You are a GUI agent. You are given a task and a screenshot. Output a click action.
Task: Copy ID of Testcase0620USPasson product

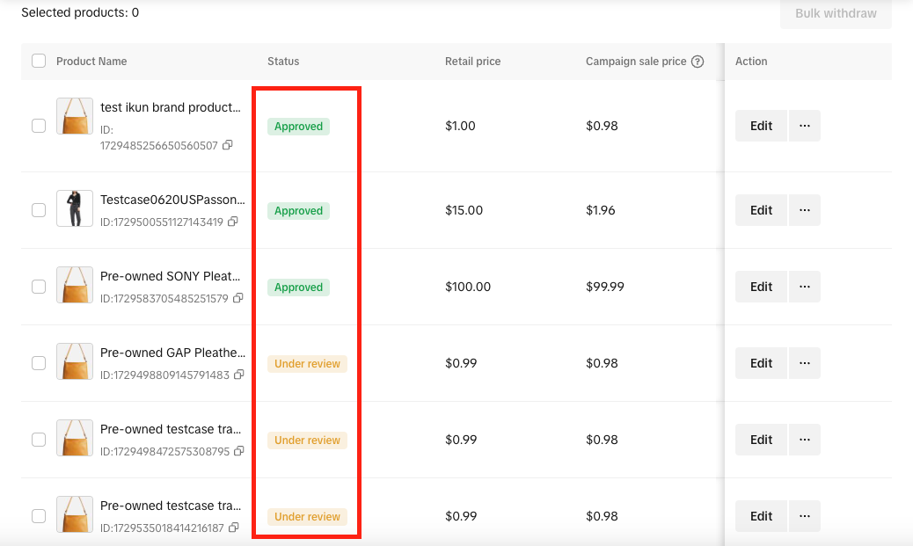(233, 222)
